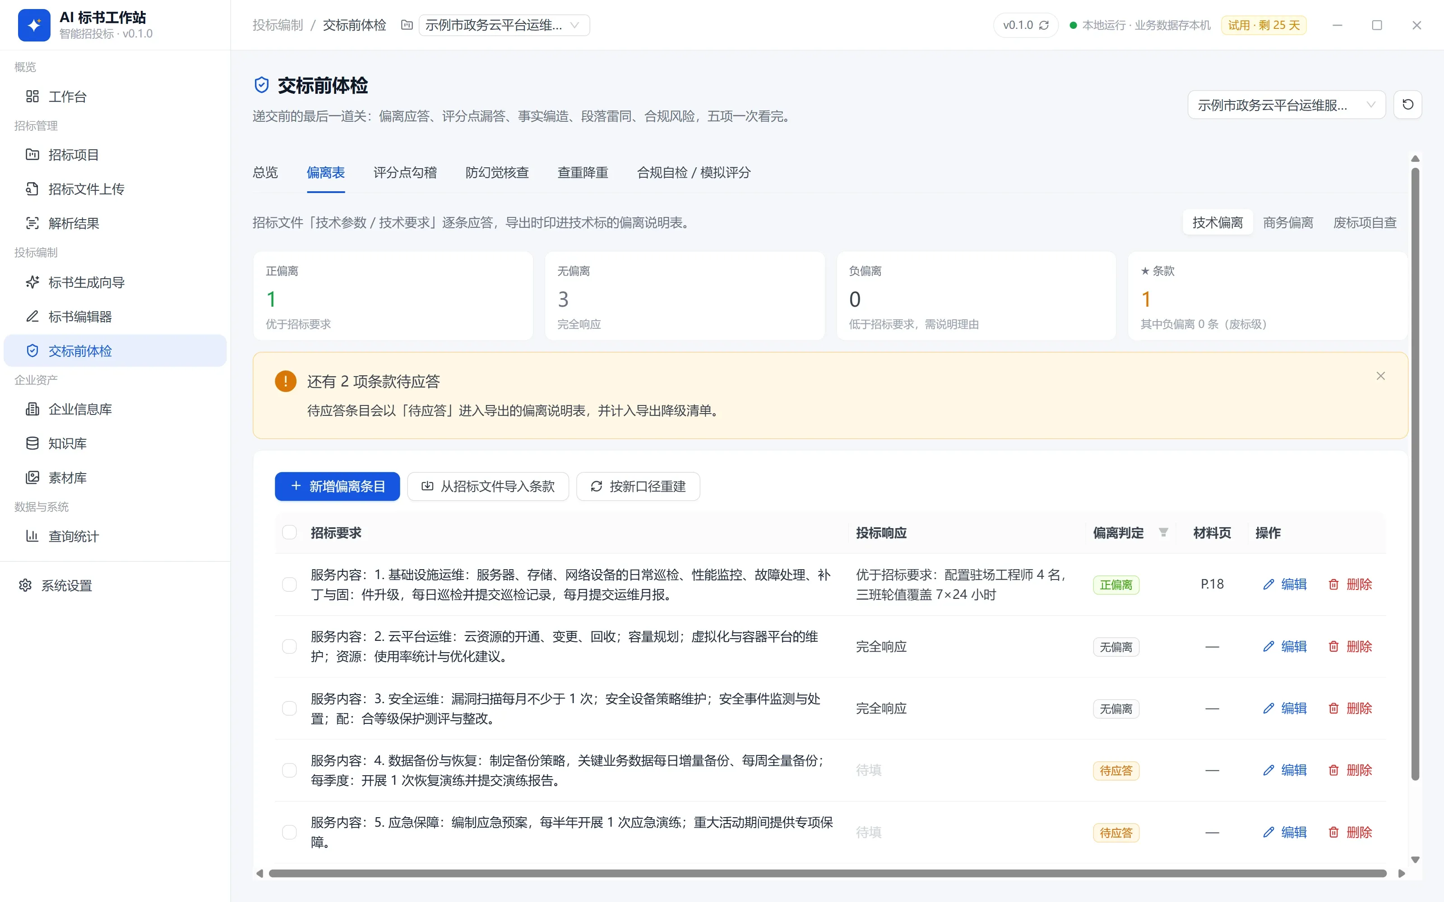
Task: Switch to the 总览 tab
Action: tap(265, 173)
